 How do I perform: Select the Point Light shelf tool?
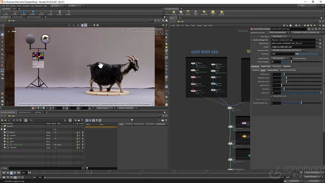click(x=174, y=12)
